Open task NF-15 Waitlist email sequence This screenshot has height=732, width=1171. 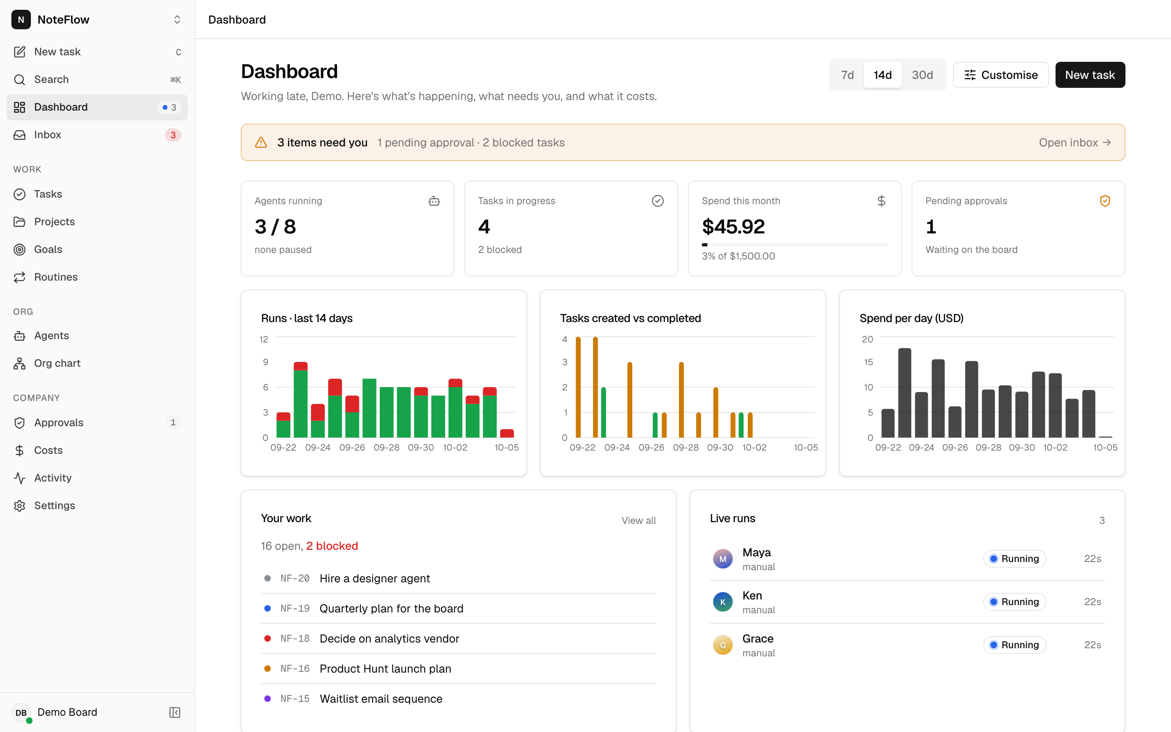pos(458,699)
